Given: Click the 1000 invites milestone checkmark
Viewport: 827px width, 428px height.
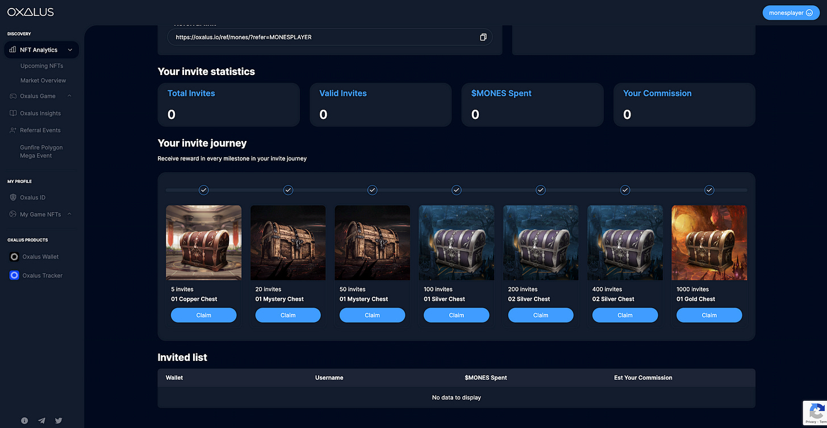Looking at the screenshot, I should pyautogui.click(x=709, y=190).
